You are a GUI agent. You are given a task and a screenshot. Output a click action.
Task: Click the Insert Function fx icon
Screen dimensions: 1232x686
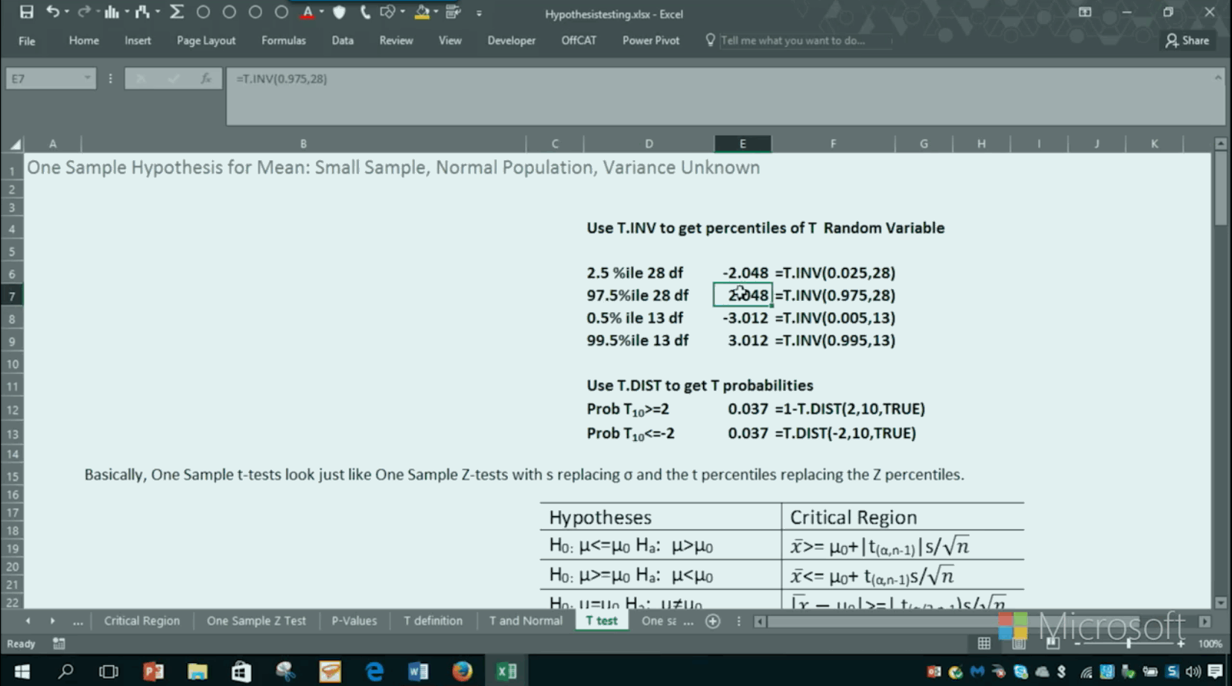206,78
